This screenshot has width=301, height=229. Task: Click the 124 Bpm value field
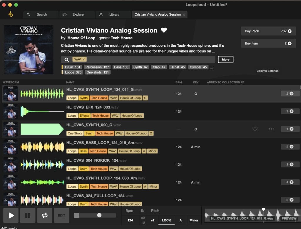[x=130, y=220]
